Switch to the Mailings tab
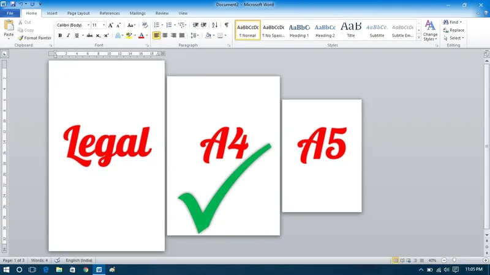The image size is (490, 275). click(x=137, y=13)
